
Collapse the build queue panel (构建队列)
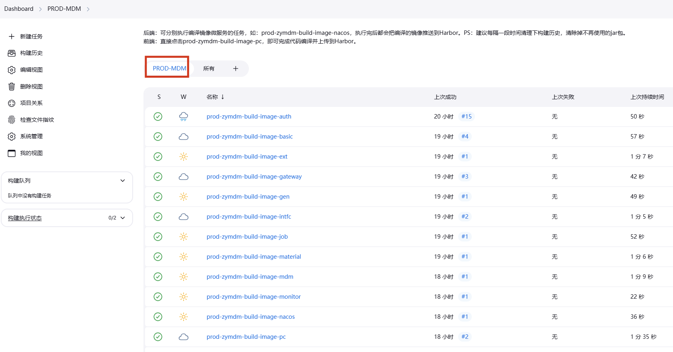point(123,181)
